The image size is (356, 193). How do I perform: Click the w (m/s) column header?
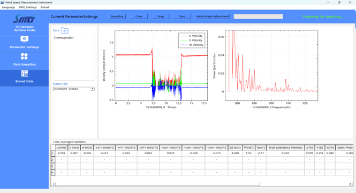(87, 148)
